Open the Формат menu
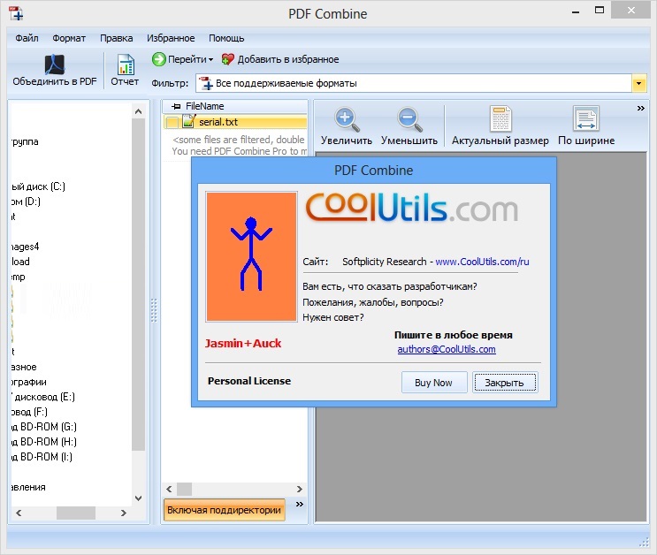Screen dimensions: 657x555 (x=69, y=38)
